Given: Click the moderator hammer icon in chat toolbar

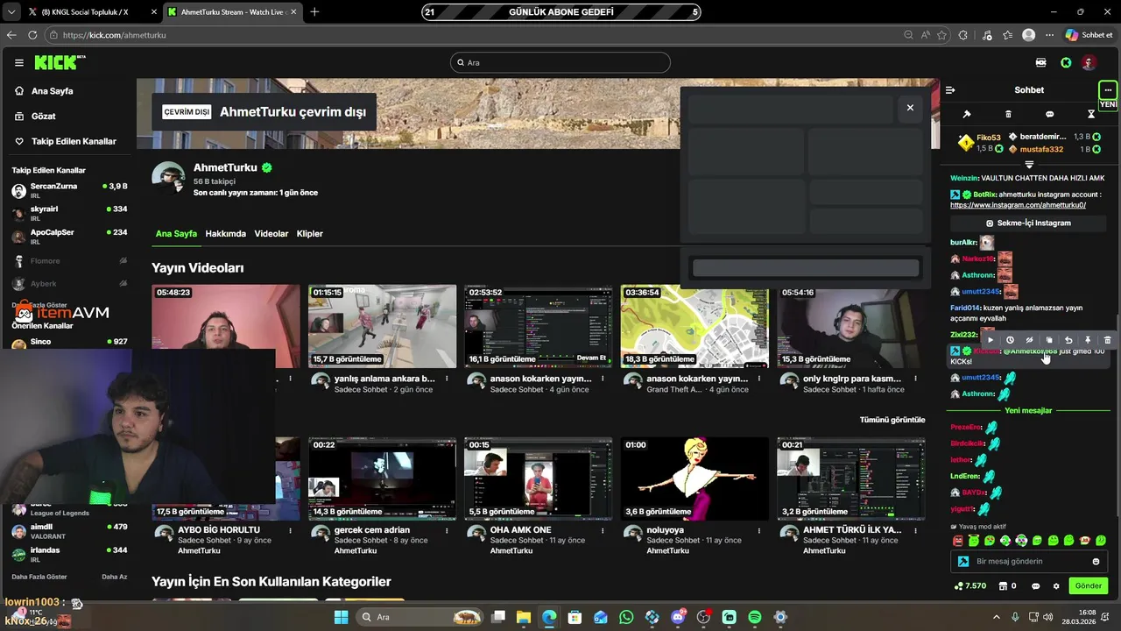Looking at the screenshot, I should (x=967, y=114).
